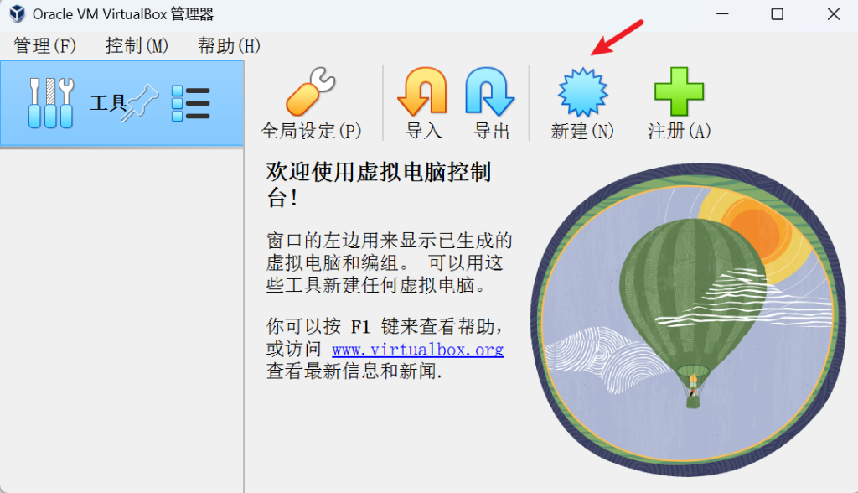Click the orange wrench Global Settings icon
The width and height of the screenshot is (858, 493).
tap(310, 91)
